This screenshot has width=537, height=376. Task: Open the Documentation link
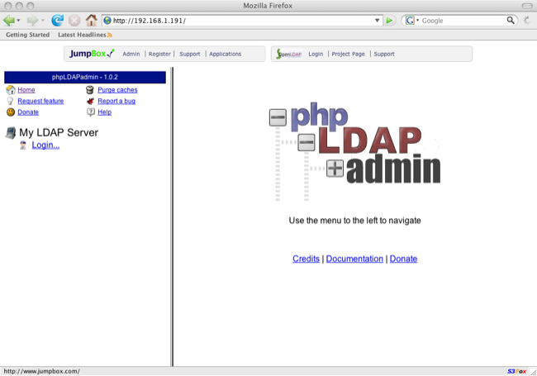pos(354,259)
